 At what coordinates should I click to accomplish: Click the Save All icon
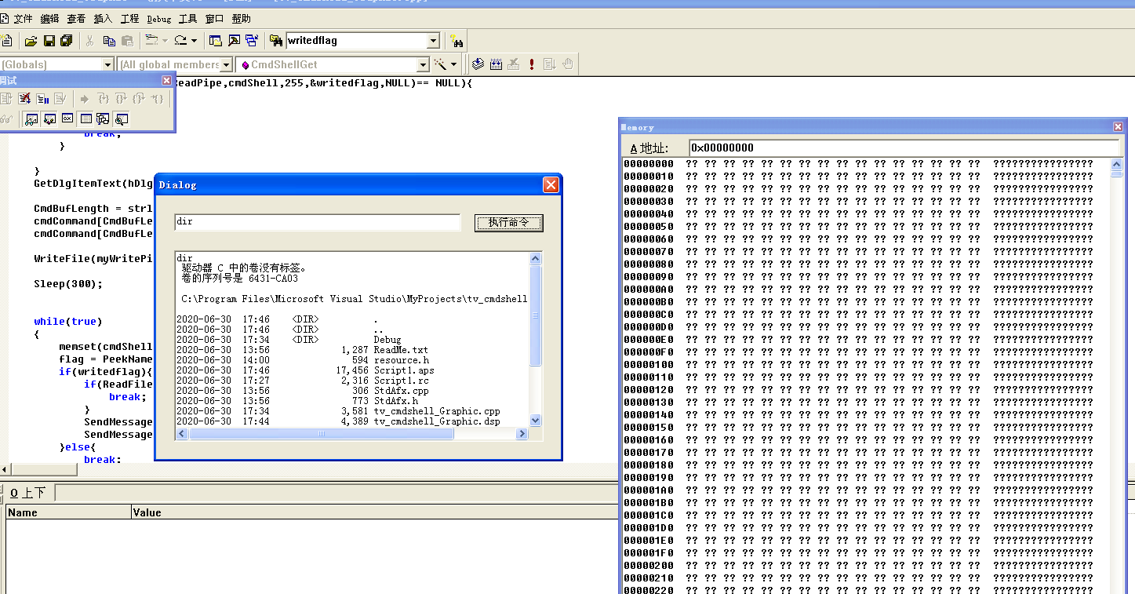(67, 41)
